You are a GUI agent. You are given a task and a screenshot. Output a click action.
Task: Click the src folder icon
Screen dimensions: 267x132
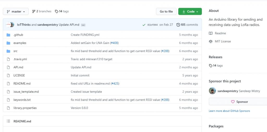click(x=8, y=51)
